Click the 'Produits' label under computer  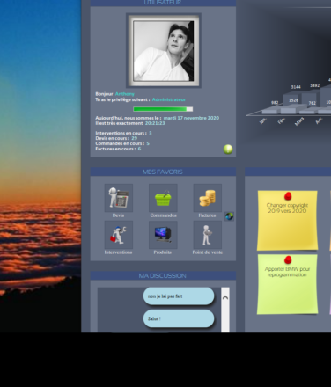pos(163,252)
